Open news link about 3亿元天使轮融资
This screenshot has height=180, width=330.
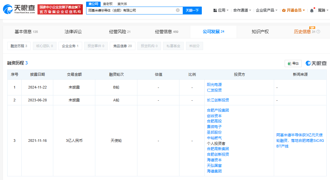point(300,141)
